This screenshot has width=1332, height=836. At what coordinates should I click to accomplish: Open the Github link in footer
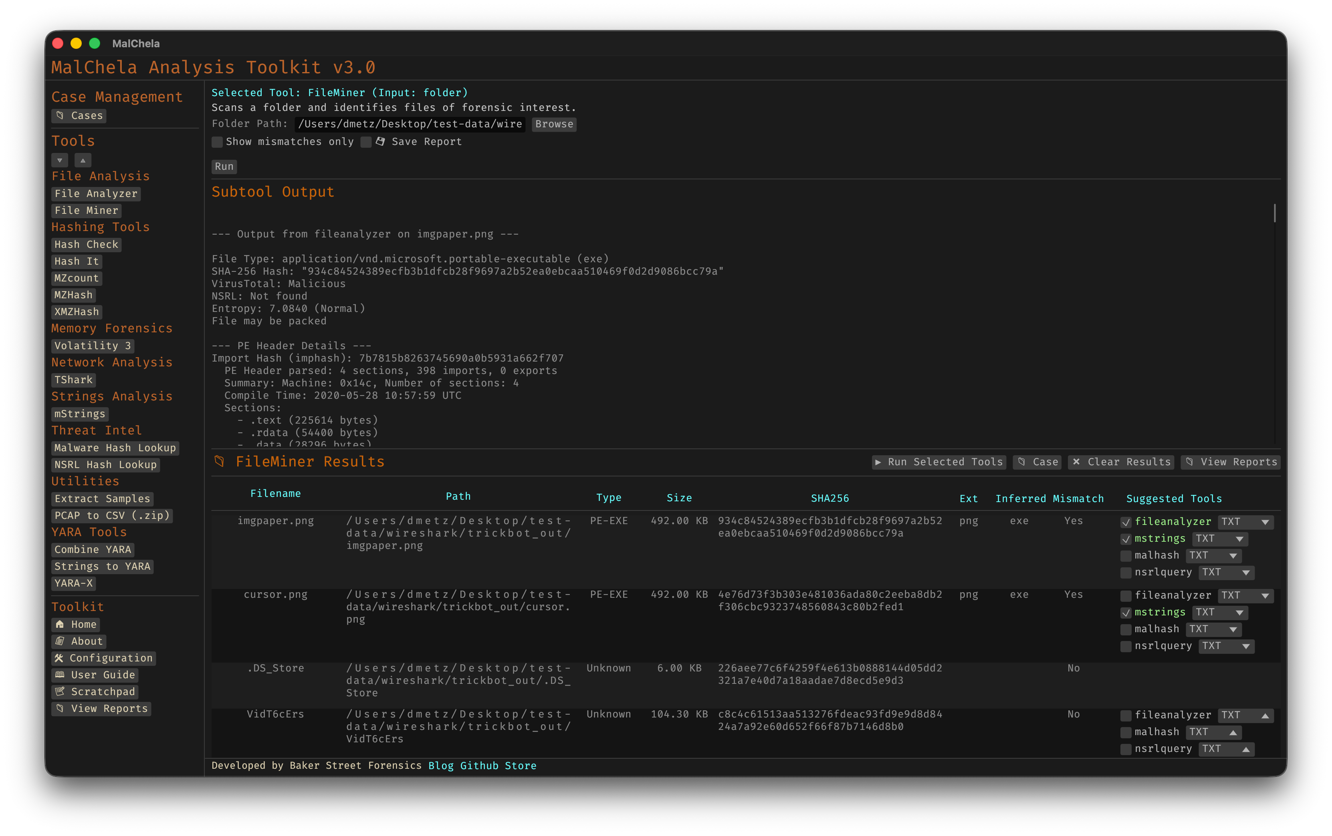479,766
